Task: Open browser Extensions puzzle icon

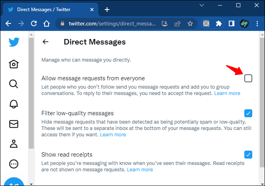Action: pyautogui.click(x=219, y=23)
